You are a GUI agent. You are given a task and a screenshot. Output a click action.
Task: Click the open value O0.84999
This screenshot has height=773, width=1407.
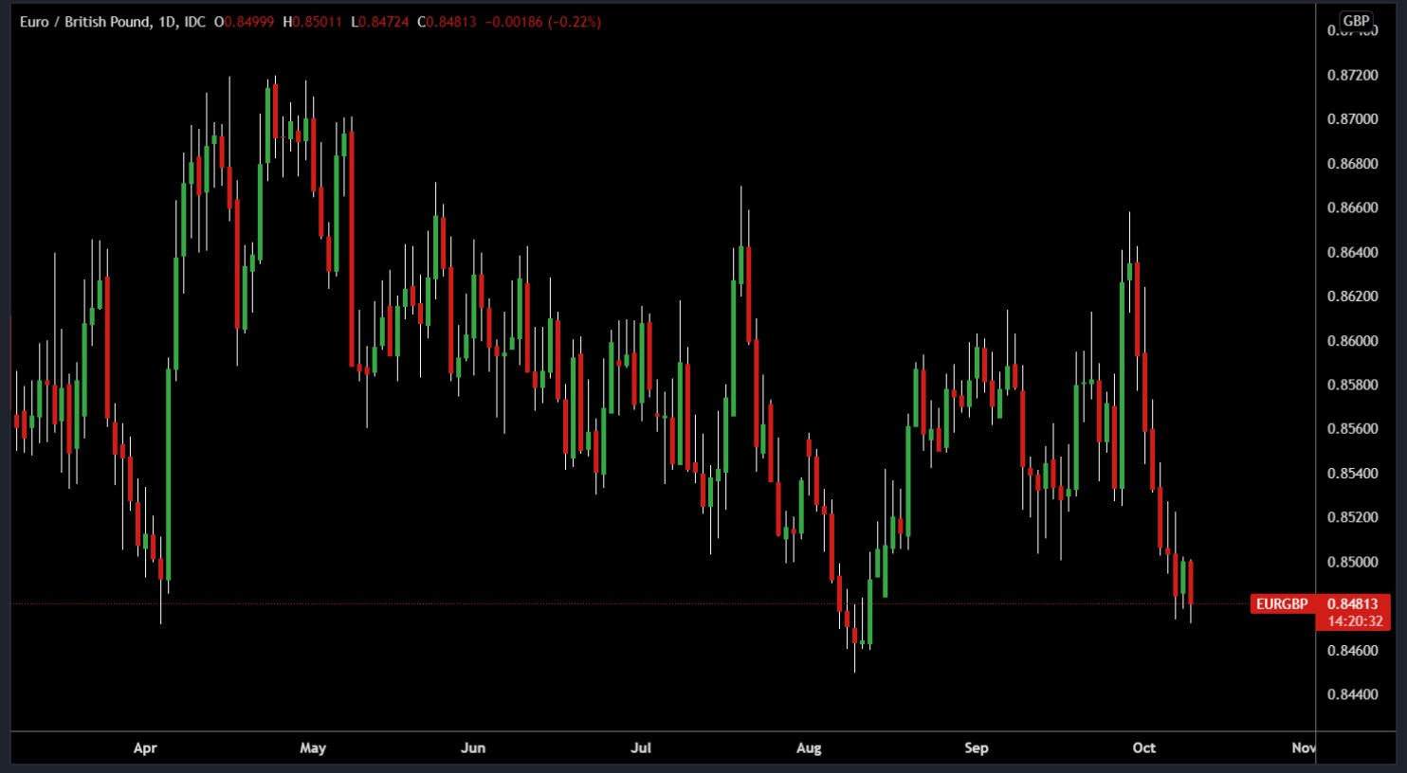(x=244, y=22)
